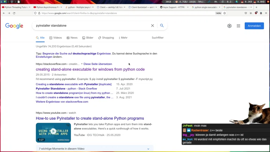Close the Python Threading Tutorial tab

click(x=30, y=7)
